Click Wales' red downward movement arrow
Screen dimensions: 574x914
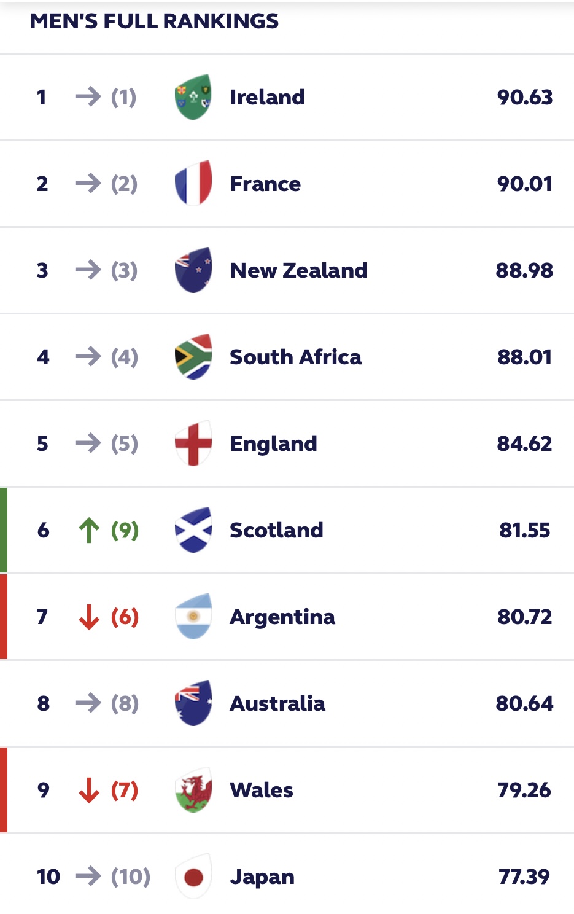point(90,790)
